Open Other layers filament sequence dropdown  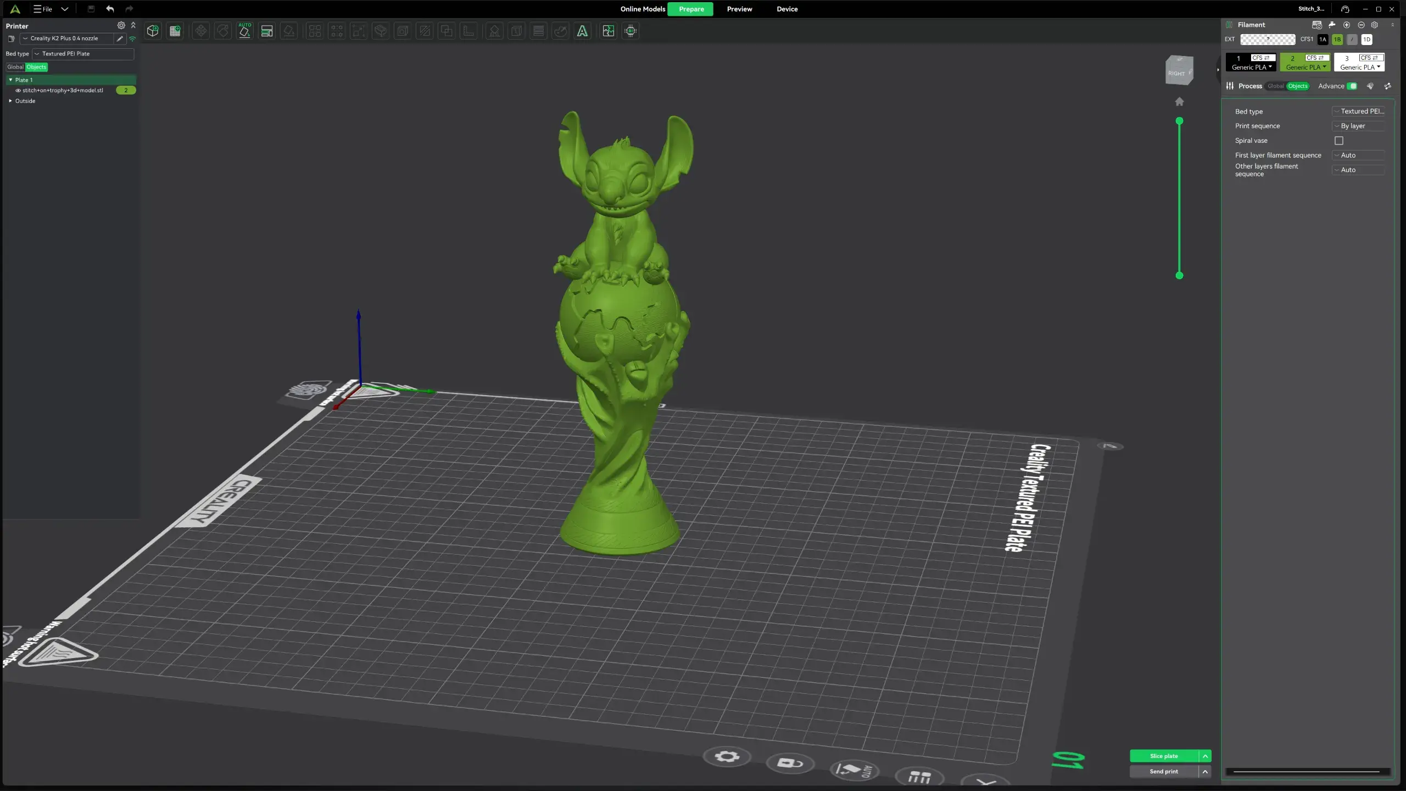pos(1358,170)
